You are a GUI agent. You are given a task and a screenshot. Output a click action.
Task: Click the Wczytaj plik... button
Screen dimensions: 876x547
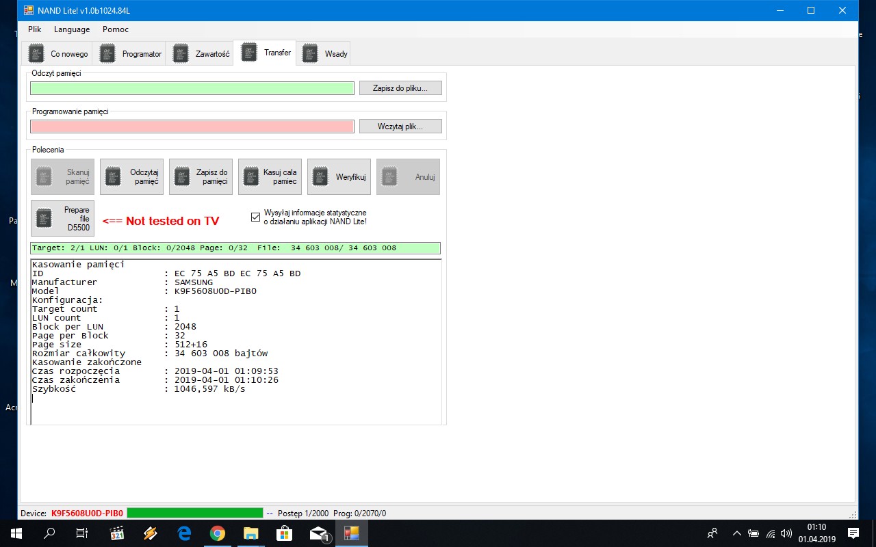pyautogui.click(x=400, y=126)
